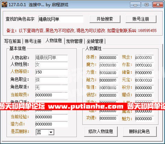Minimize the window
Screen dimensions: 165x144
tap(135, 5)
